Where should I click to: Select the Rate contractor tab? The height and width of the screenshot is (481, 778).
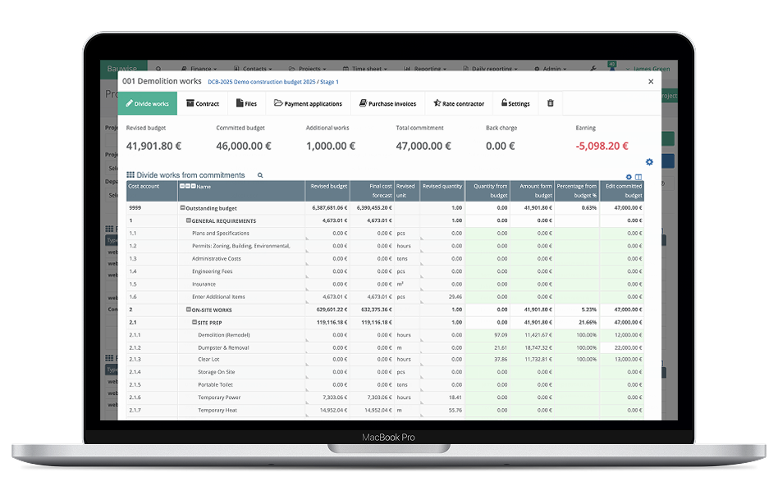click(459, 104)
